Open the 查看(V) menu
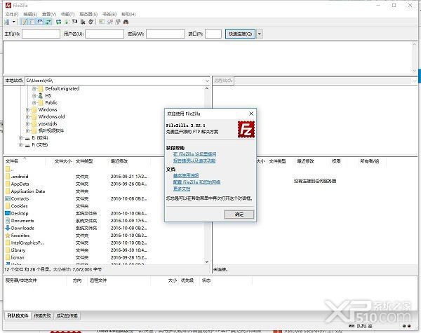 point(49,14)
